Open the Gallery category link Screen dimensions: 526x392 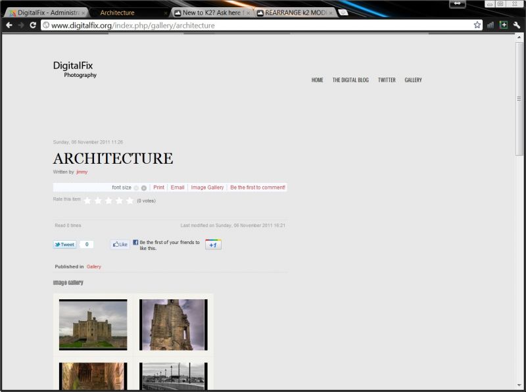[x=93, y=266]
